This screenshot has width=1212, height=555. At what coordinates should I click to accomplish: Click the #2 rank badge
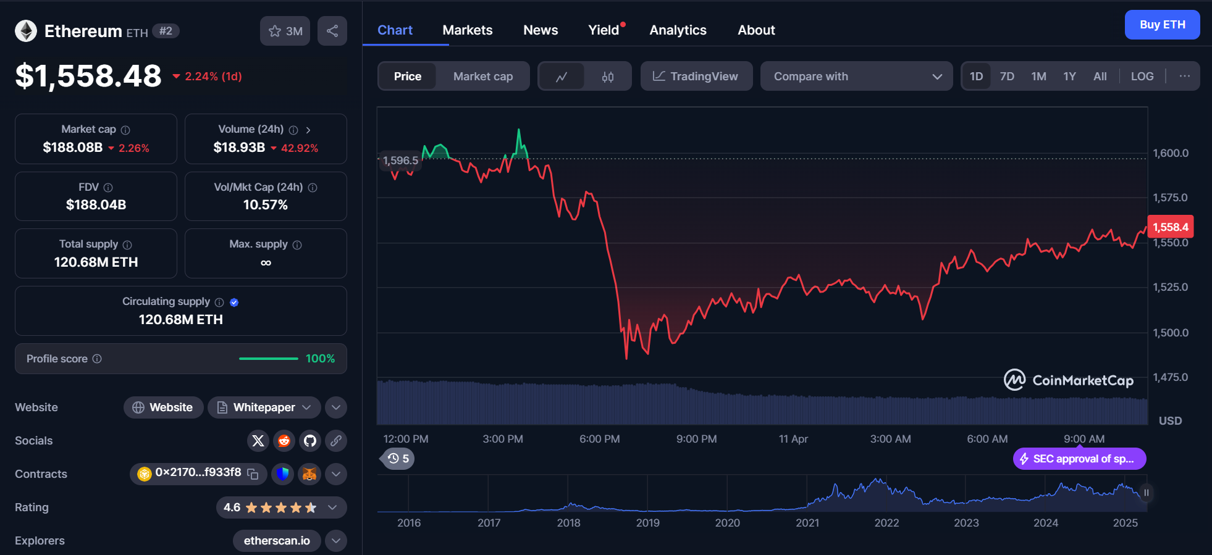[166, 31]
